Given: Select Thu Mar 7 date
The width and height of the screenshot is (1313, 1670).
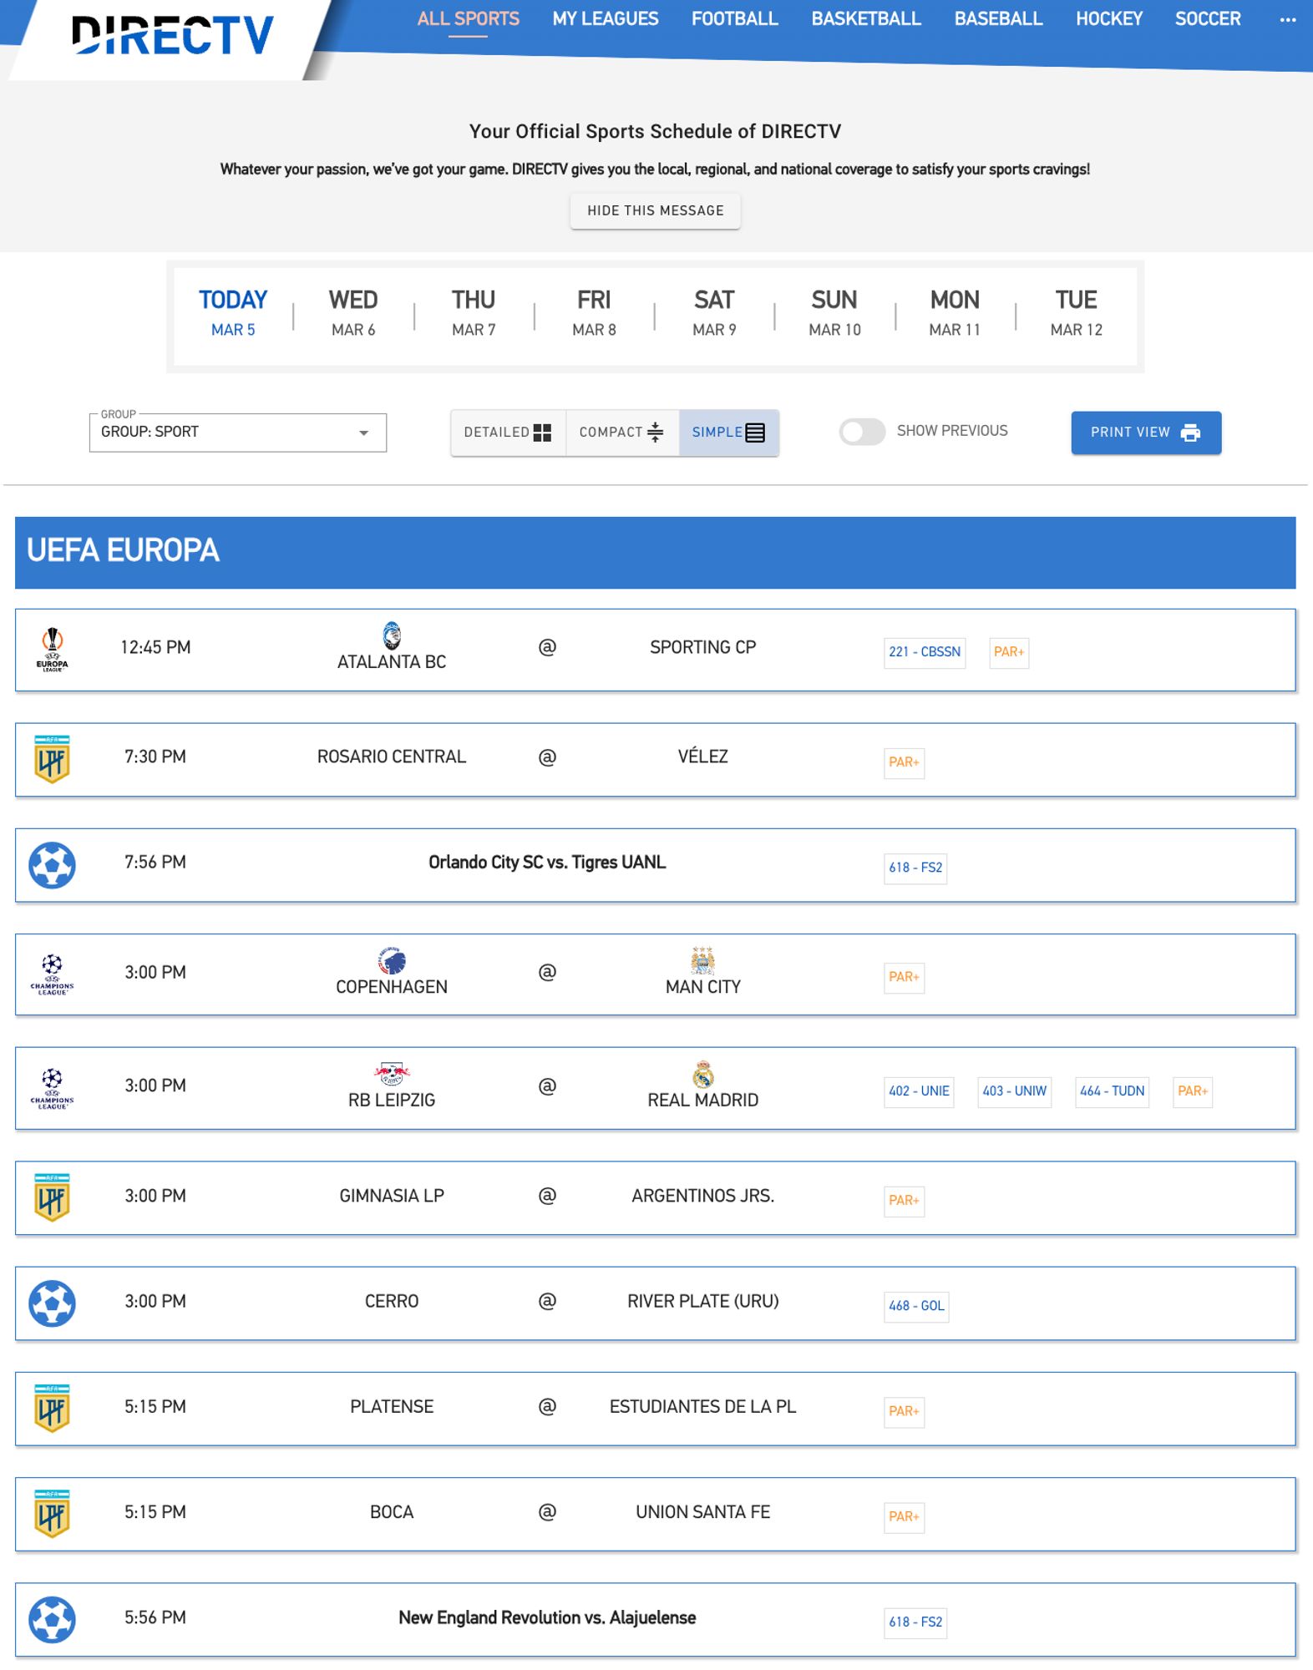Looking at the screenshot, I should [474, 313].
